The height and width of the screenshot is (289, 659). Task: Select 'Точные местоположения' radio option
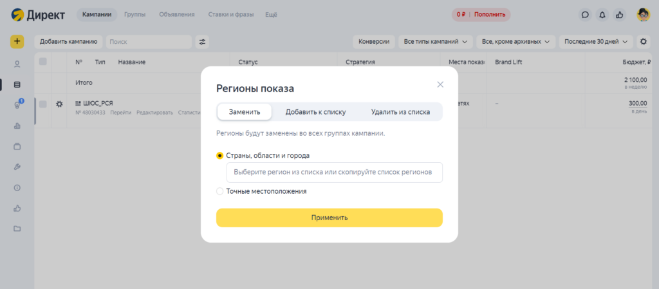click(220, 191)
